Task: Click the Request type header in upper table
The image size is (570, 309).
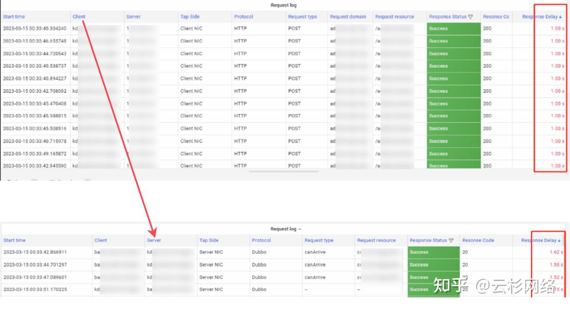Action: 302,17
